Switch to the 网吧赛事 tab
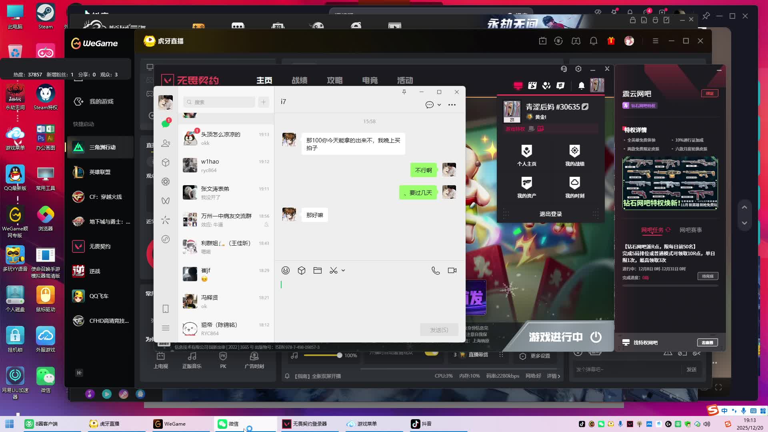768x432 pixels. (690, 230)
